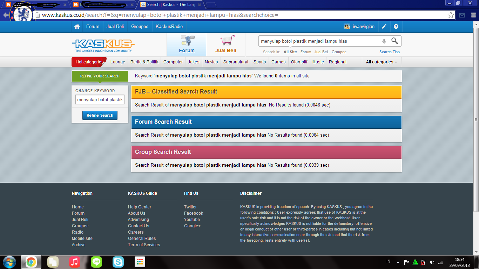The width and height of the screenshot is (479, 269).
Task: Click the magnifier search icon
Action: tap(394, 41)
